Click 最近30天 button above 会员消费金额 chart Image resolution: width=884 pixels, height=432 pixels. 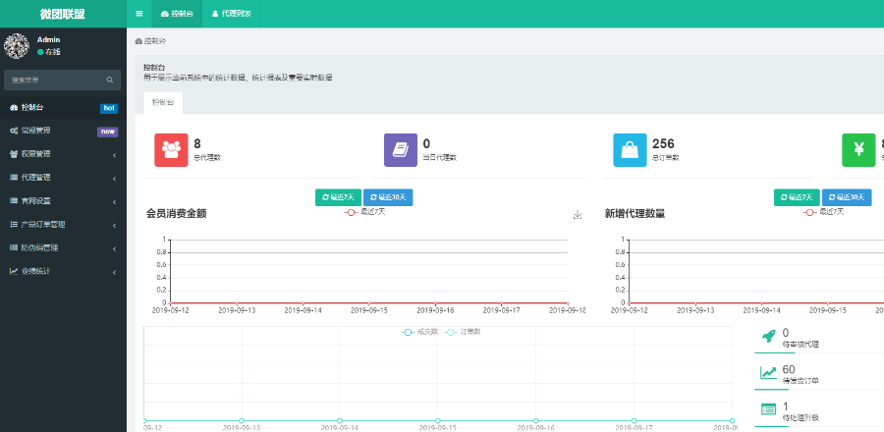pyautogui.click(x=388, y=197)
